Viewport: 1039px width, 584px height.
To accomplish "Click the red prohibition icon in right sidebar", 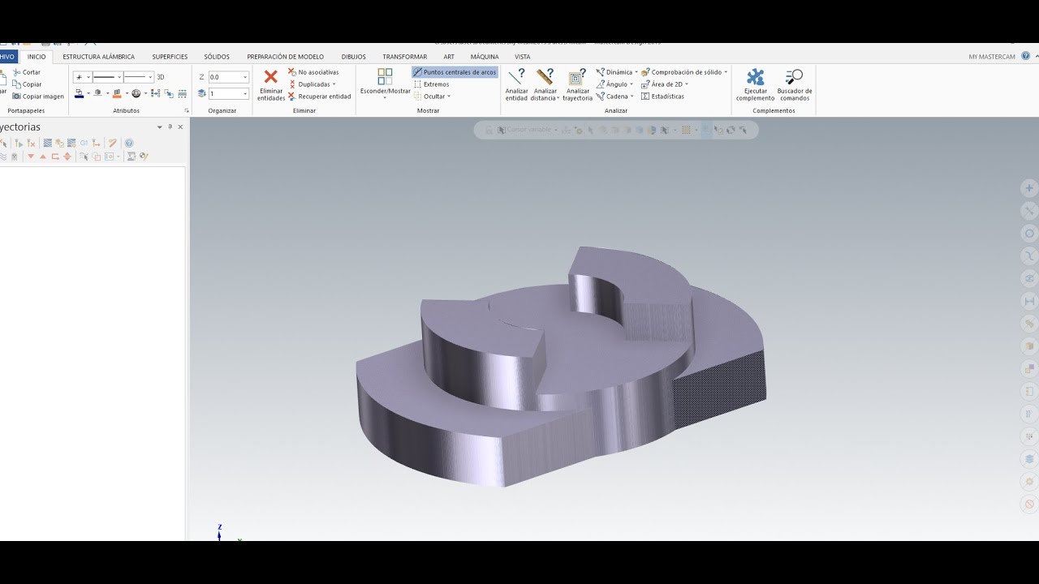I will click(1029, 504).
